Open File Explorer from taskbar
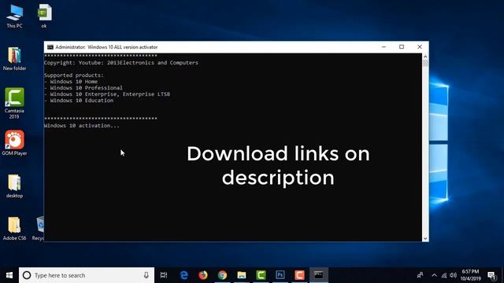 [x=242, y=275]
